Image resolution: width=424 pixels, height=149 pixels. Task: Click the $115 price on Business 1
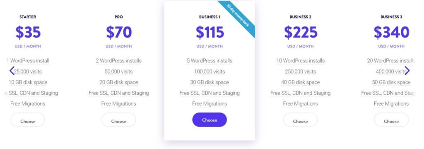(210, 32)
